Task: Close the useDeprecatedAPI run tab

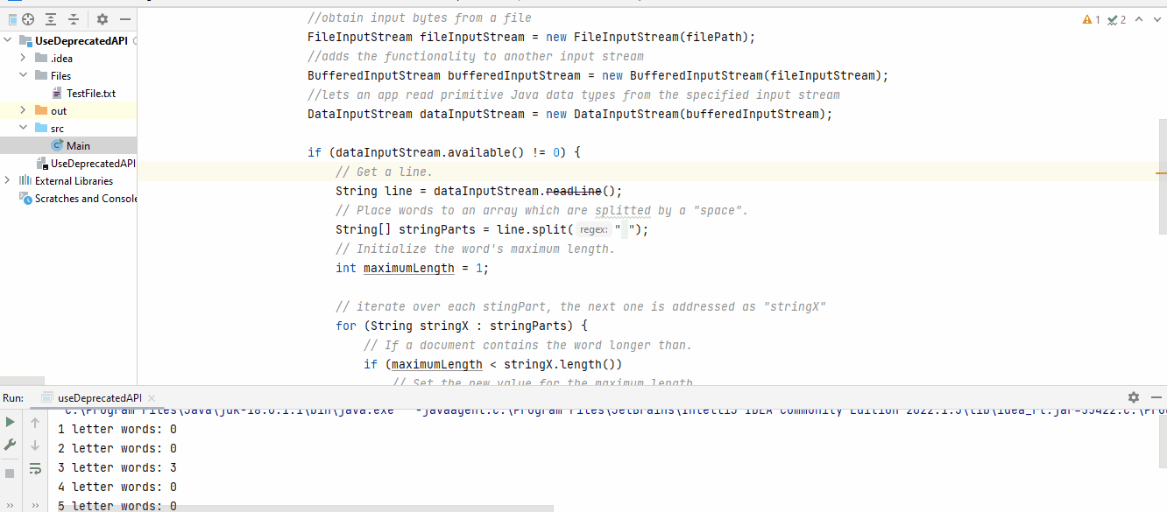Action: [x=152, y=397]
